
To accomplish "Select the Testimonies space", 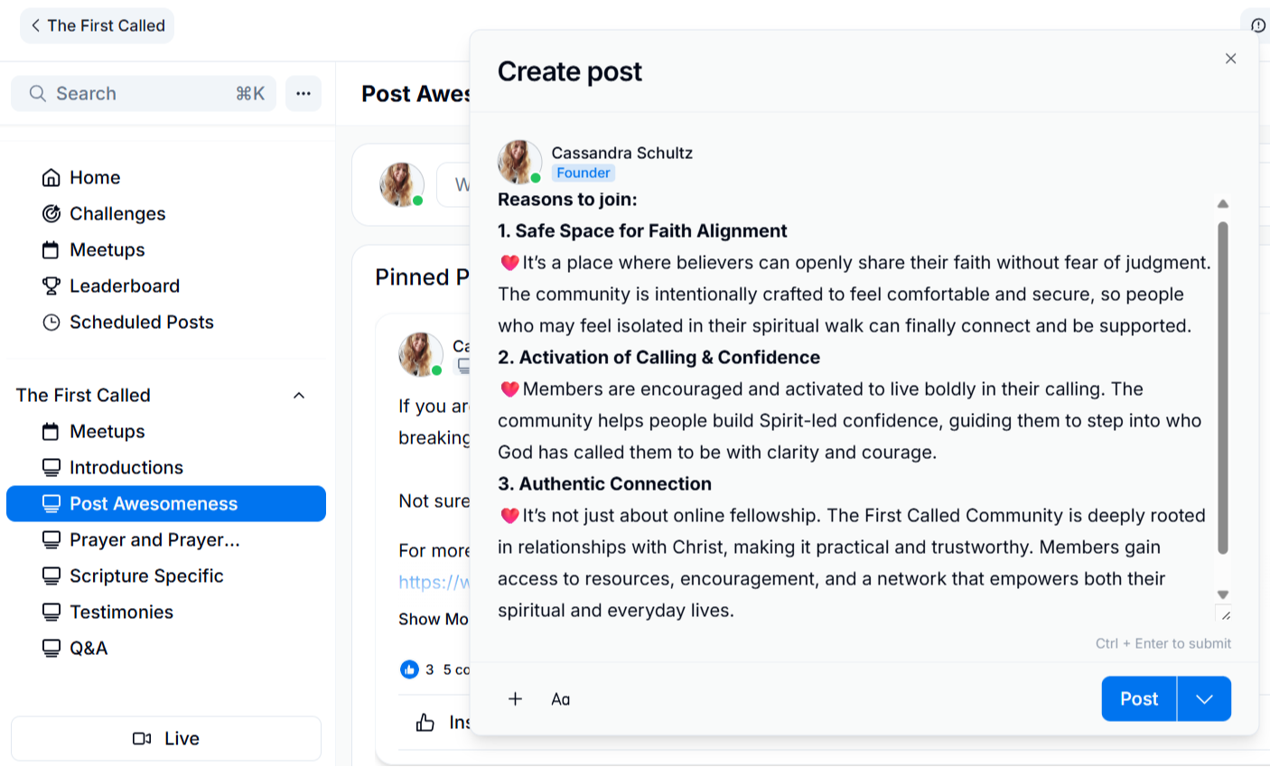I will (121, 612).
